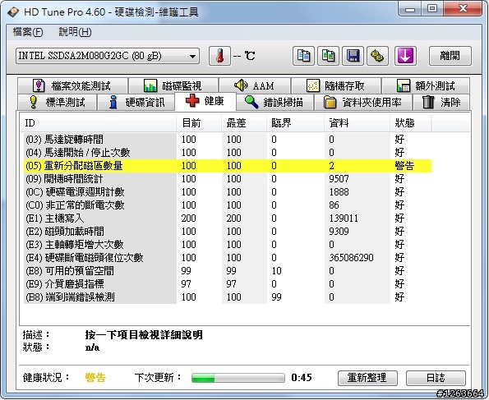Select the (E4) 硬碟斷電磁頭復位次數 row

pyautogui.click(x=228, y=258)
